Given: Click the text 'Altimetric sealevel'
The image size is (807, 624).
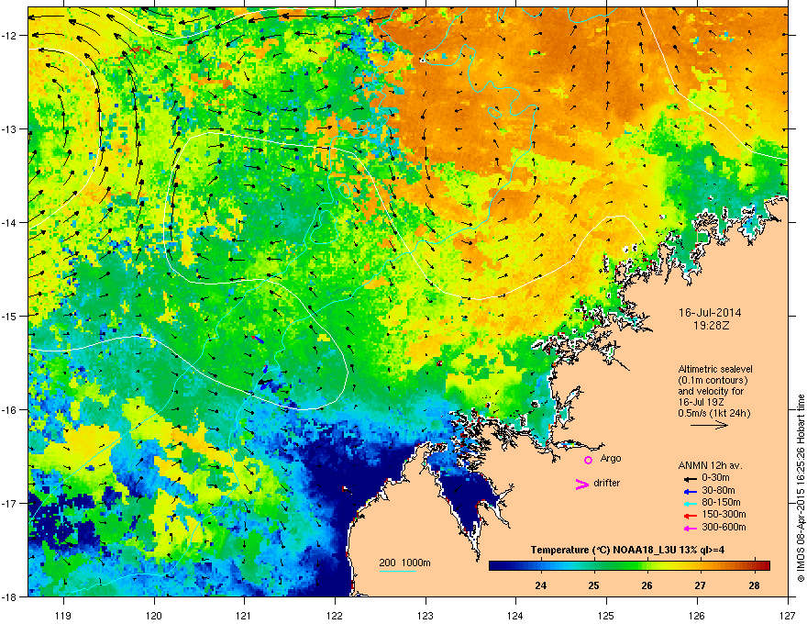Looking at the screenshot, I should click(715, 369).
